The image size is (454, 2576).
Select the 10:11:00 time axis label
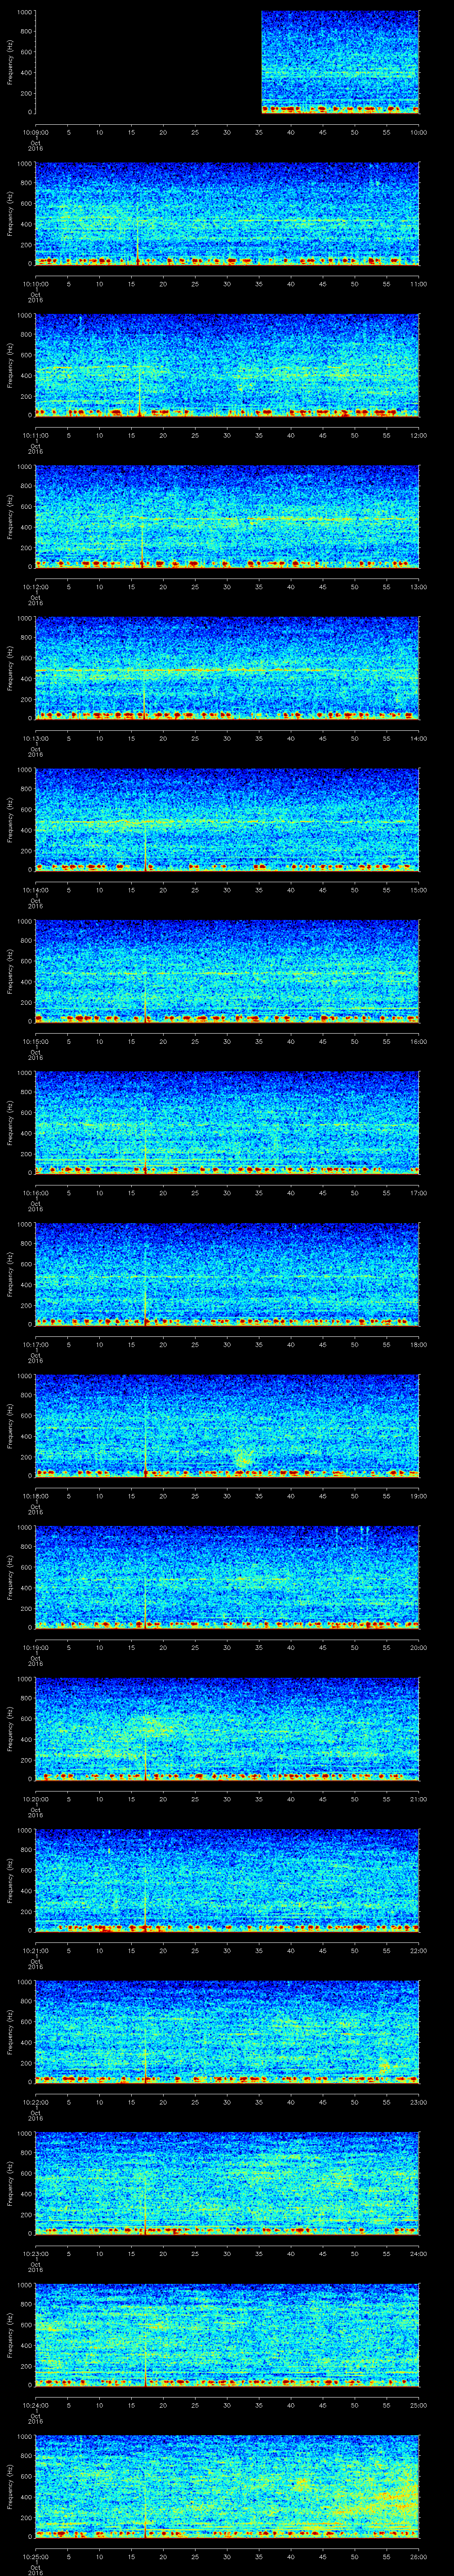[x=35, y=435]
